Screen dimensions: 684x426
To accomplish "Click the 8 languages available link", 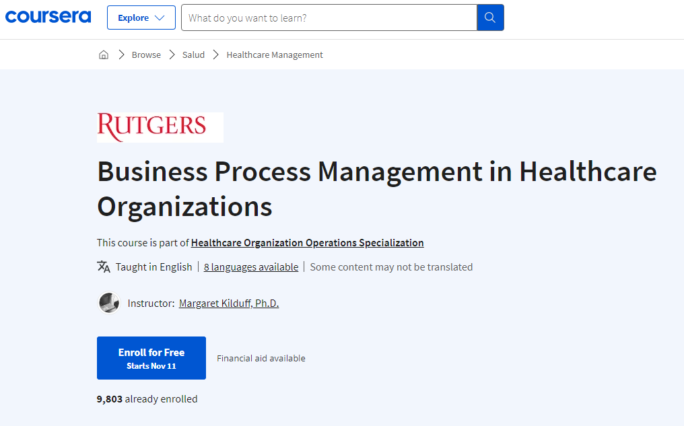I will click(250, 267).
